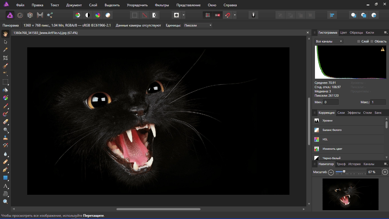Click the navigator zoom in plus button
This screenshot has width=389, height=219.
385,172
